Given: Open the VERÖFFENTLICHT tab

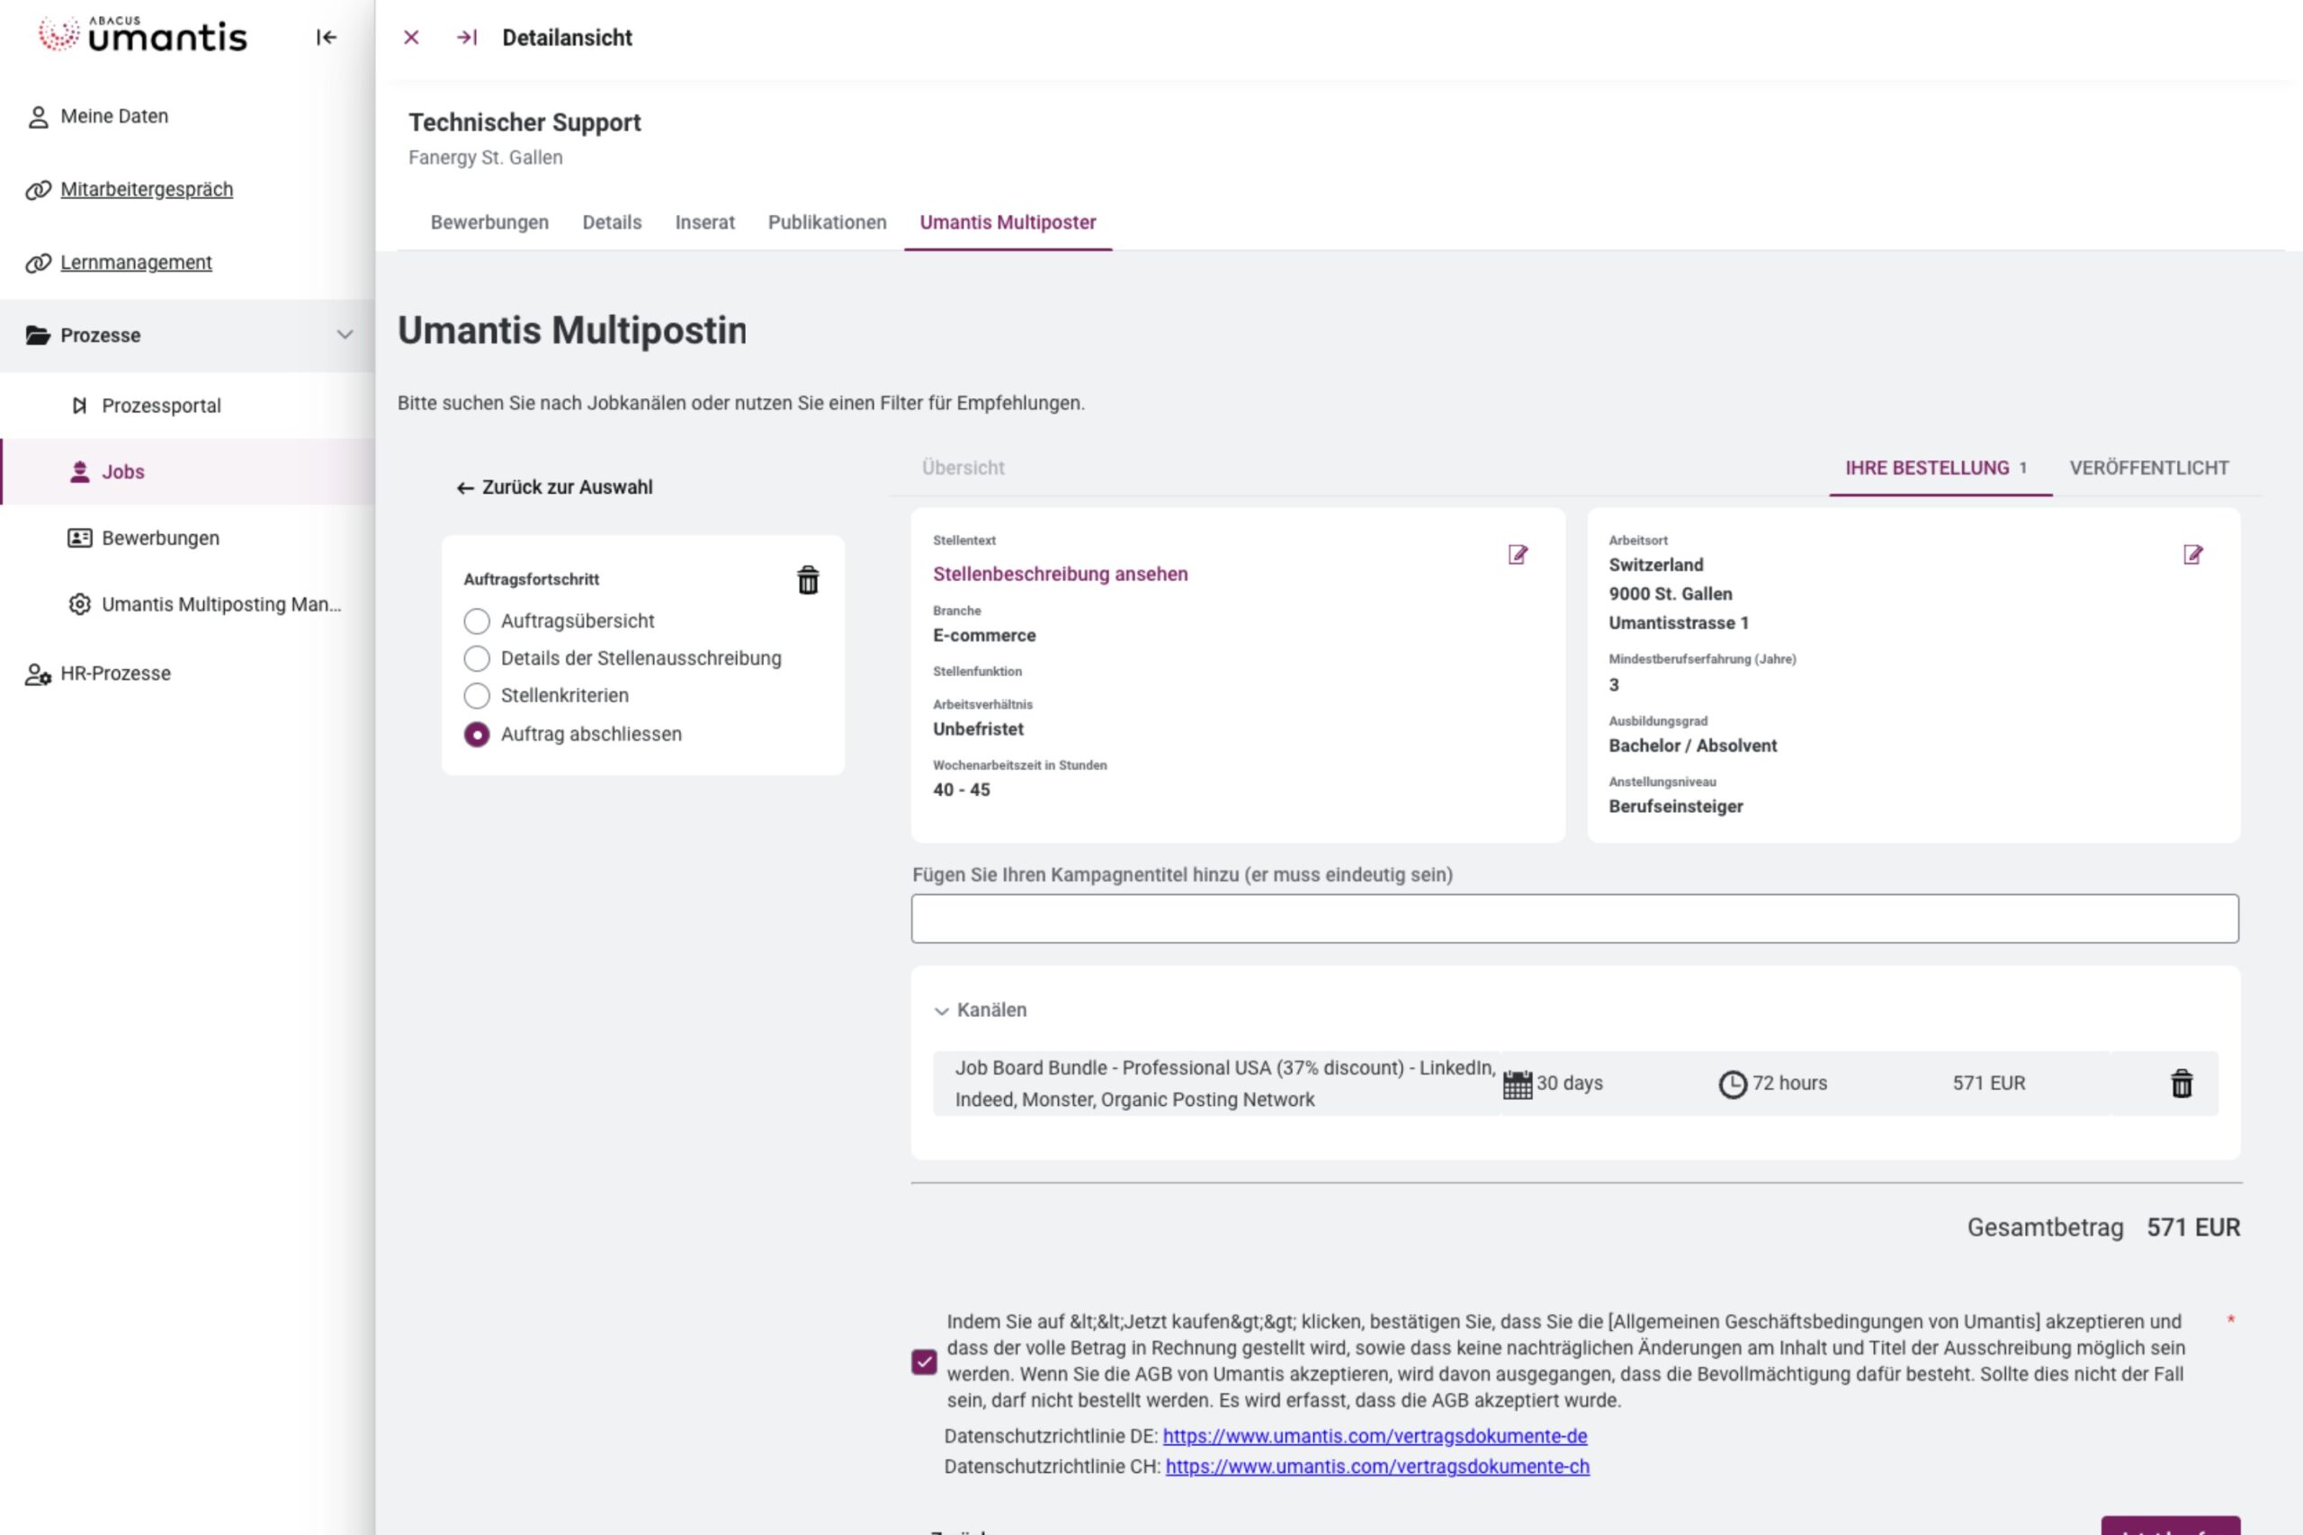Looking at the screenshot, I should tap(2148, 468).
